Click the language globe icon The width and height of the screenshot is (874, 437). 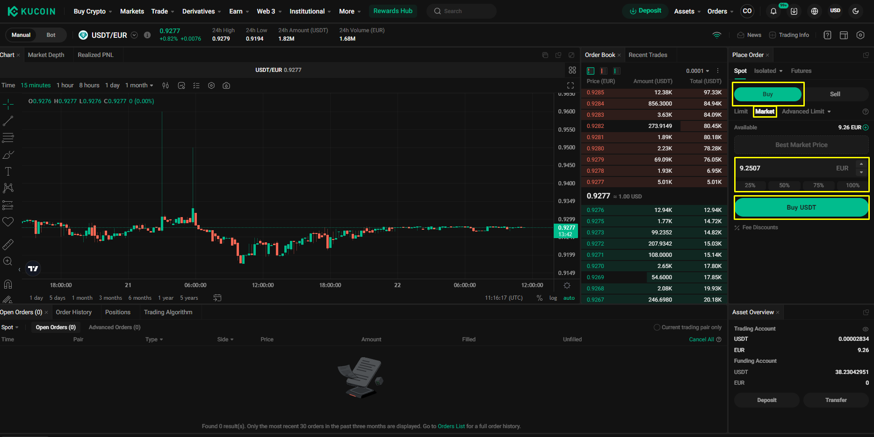click(815, 11)
